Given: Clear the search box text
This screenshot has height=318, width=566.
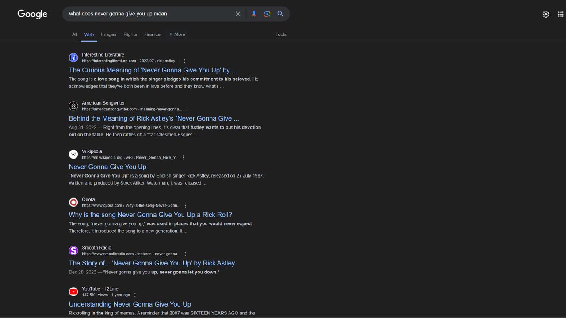Looking at the screenshot, I should click(x=238, y=14).
